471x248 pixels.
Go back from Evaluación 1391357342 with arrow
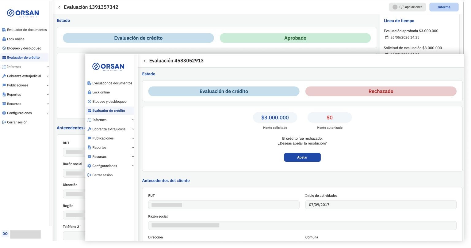[59, 7]
